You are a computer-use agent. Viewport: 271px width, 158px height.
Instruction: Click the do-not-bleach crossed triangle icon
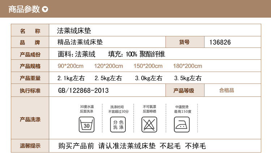tap(149, 125)
